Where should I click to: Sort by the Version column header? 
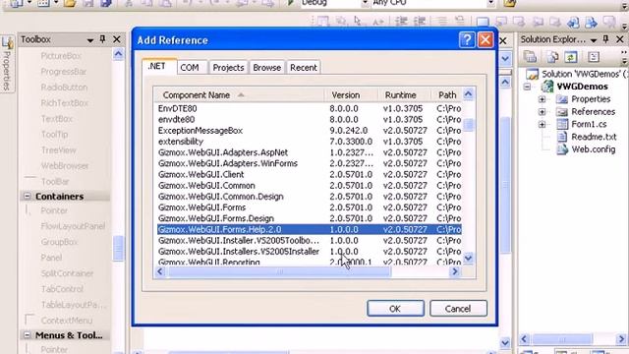pyautogui.click(x=351, y=95)
